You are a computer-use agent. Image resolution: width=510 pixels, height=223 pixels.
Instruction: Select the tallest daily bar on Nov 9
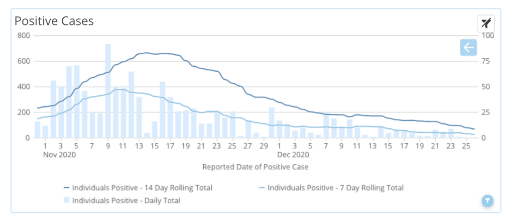[x=108, y=91]
